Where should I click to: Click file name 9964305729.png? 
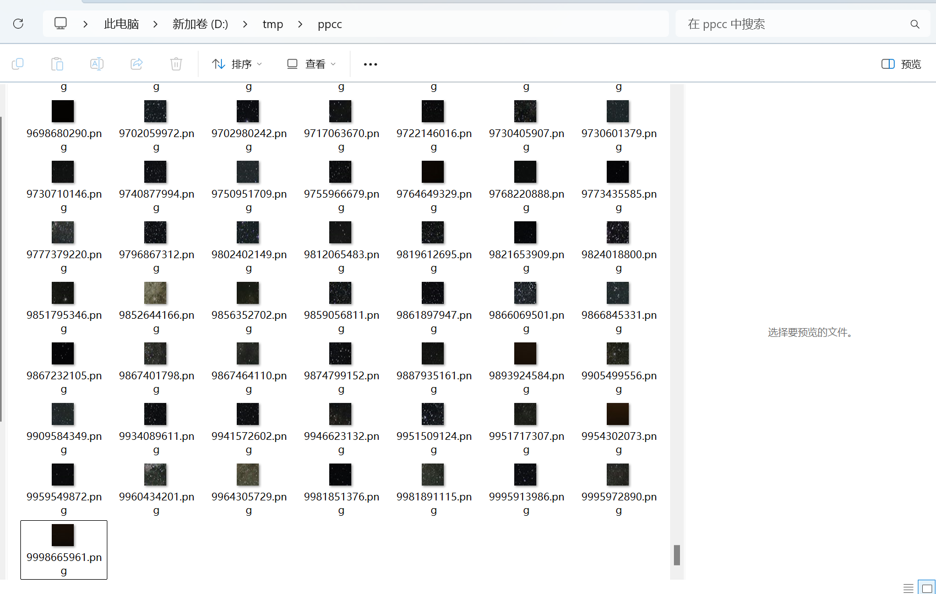(x=249, y=504)
